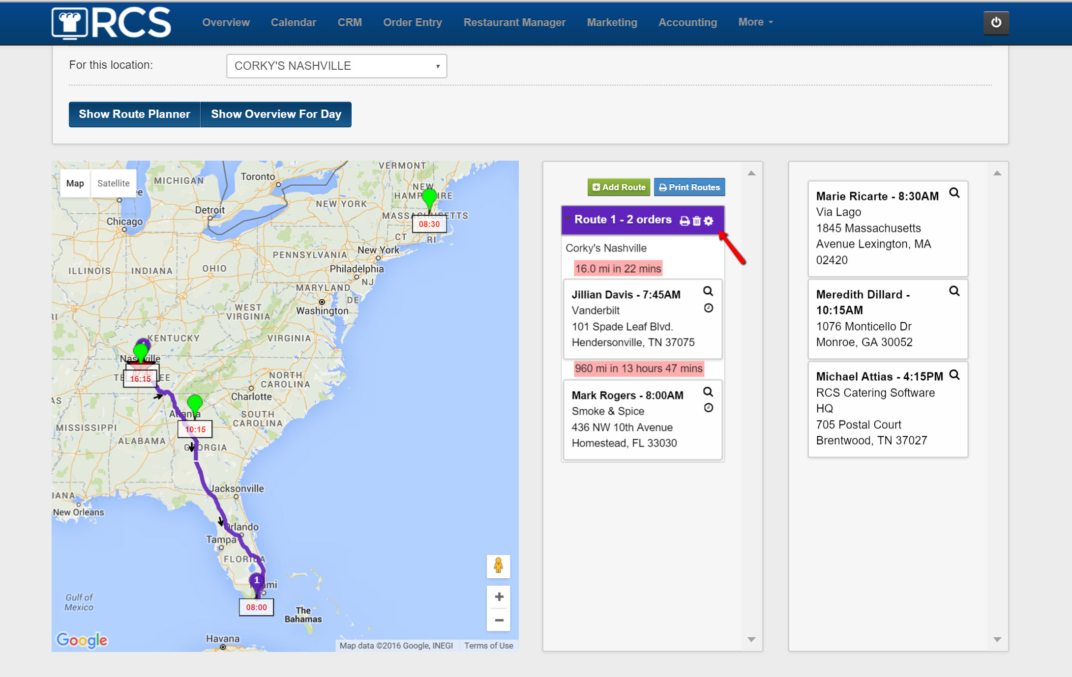Click magnifier on Jillian Davis order

(x=708, y=291)
